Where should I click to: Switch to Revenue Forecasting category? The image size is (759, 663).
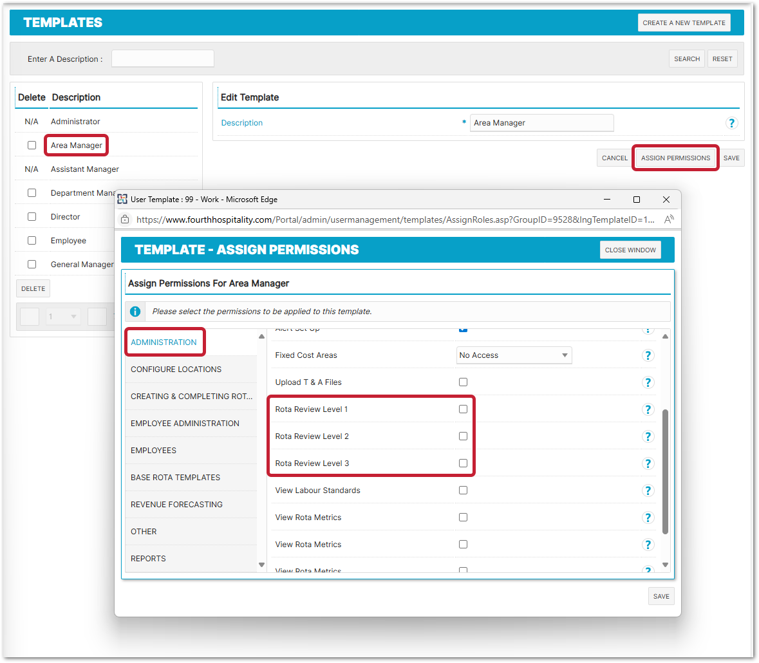tap(176, 505)
